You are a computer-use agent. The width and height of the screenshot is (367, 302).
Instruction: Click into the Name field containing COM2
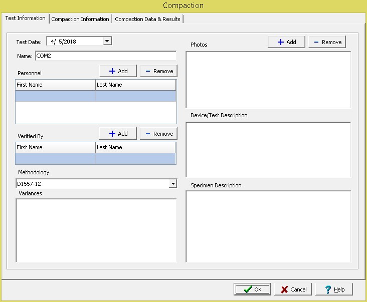(105, 56)
